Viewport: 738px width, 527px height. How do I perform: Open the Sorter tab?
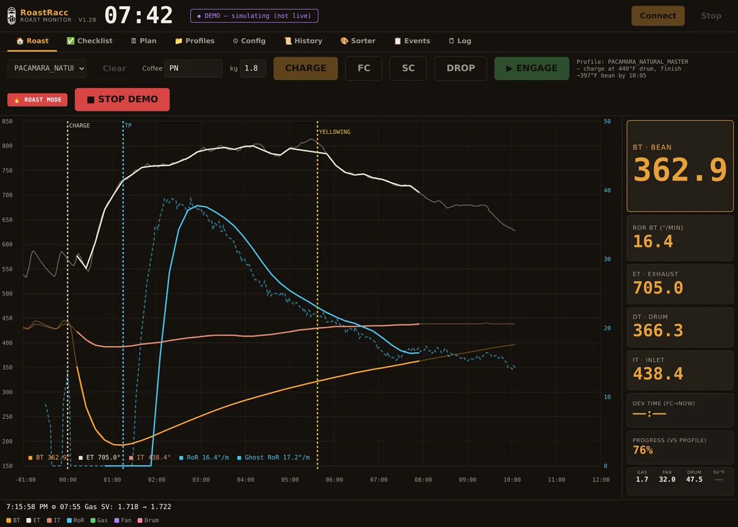(357, 41)
